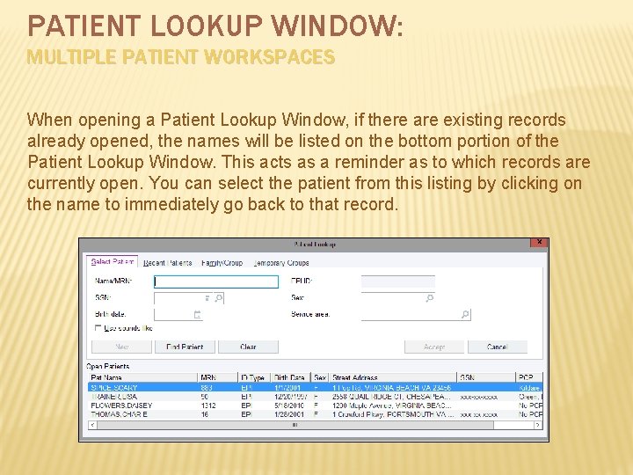Click address 1 Crawford Pkwy, Portsmouth
633x475 pixels.
(393, 414)
